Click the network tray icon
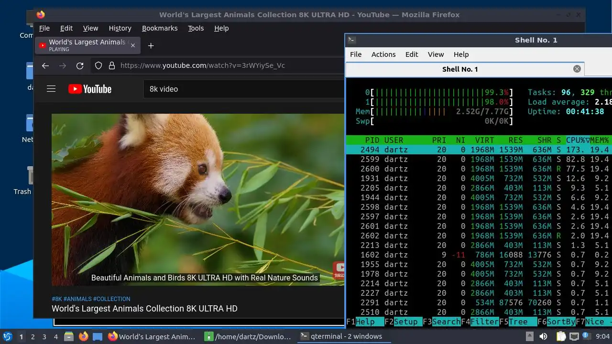The width and height of the screenshot is (612, 344). 574,336
